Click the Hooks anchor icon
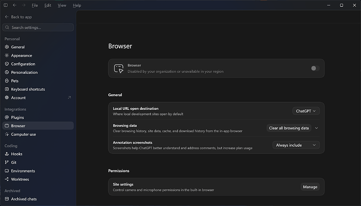This screenshot has width=361, height=206. 7,154
